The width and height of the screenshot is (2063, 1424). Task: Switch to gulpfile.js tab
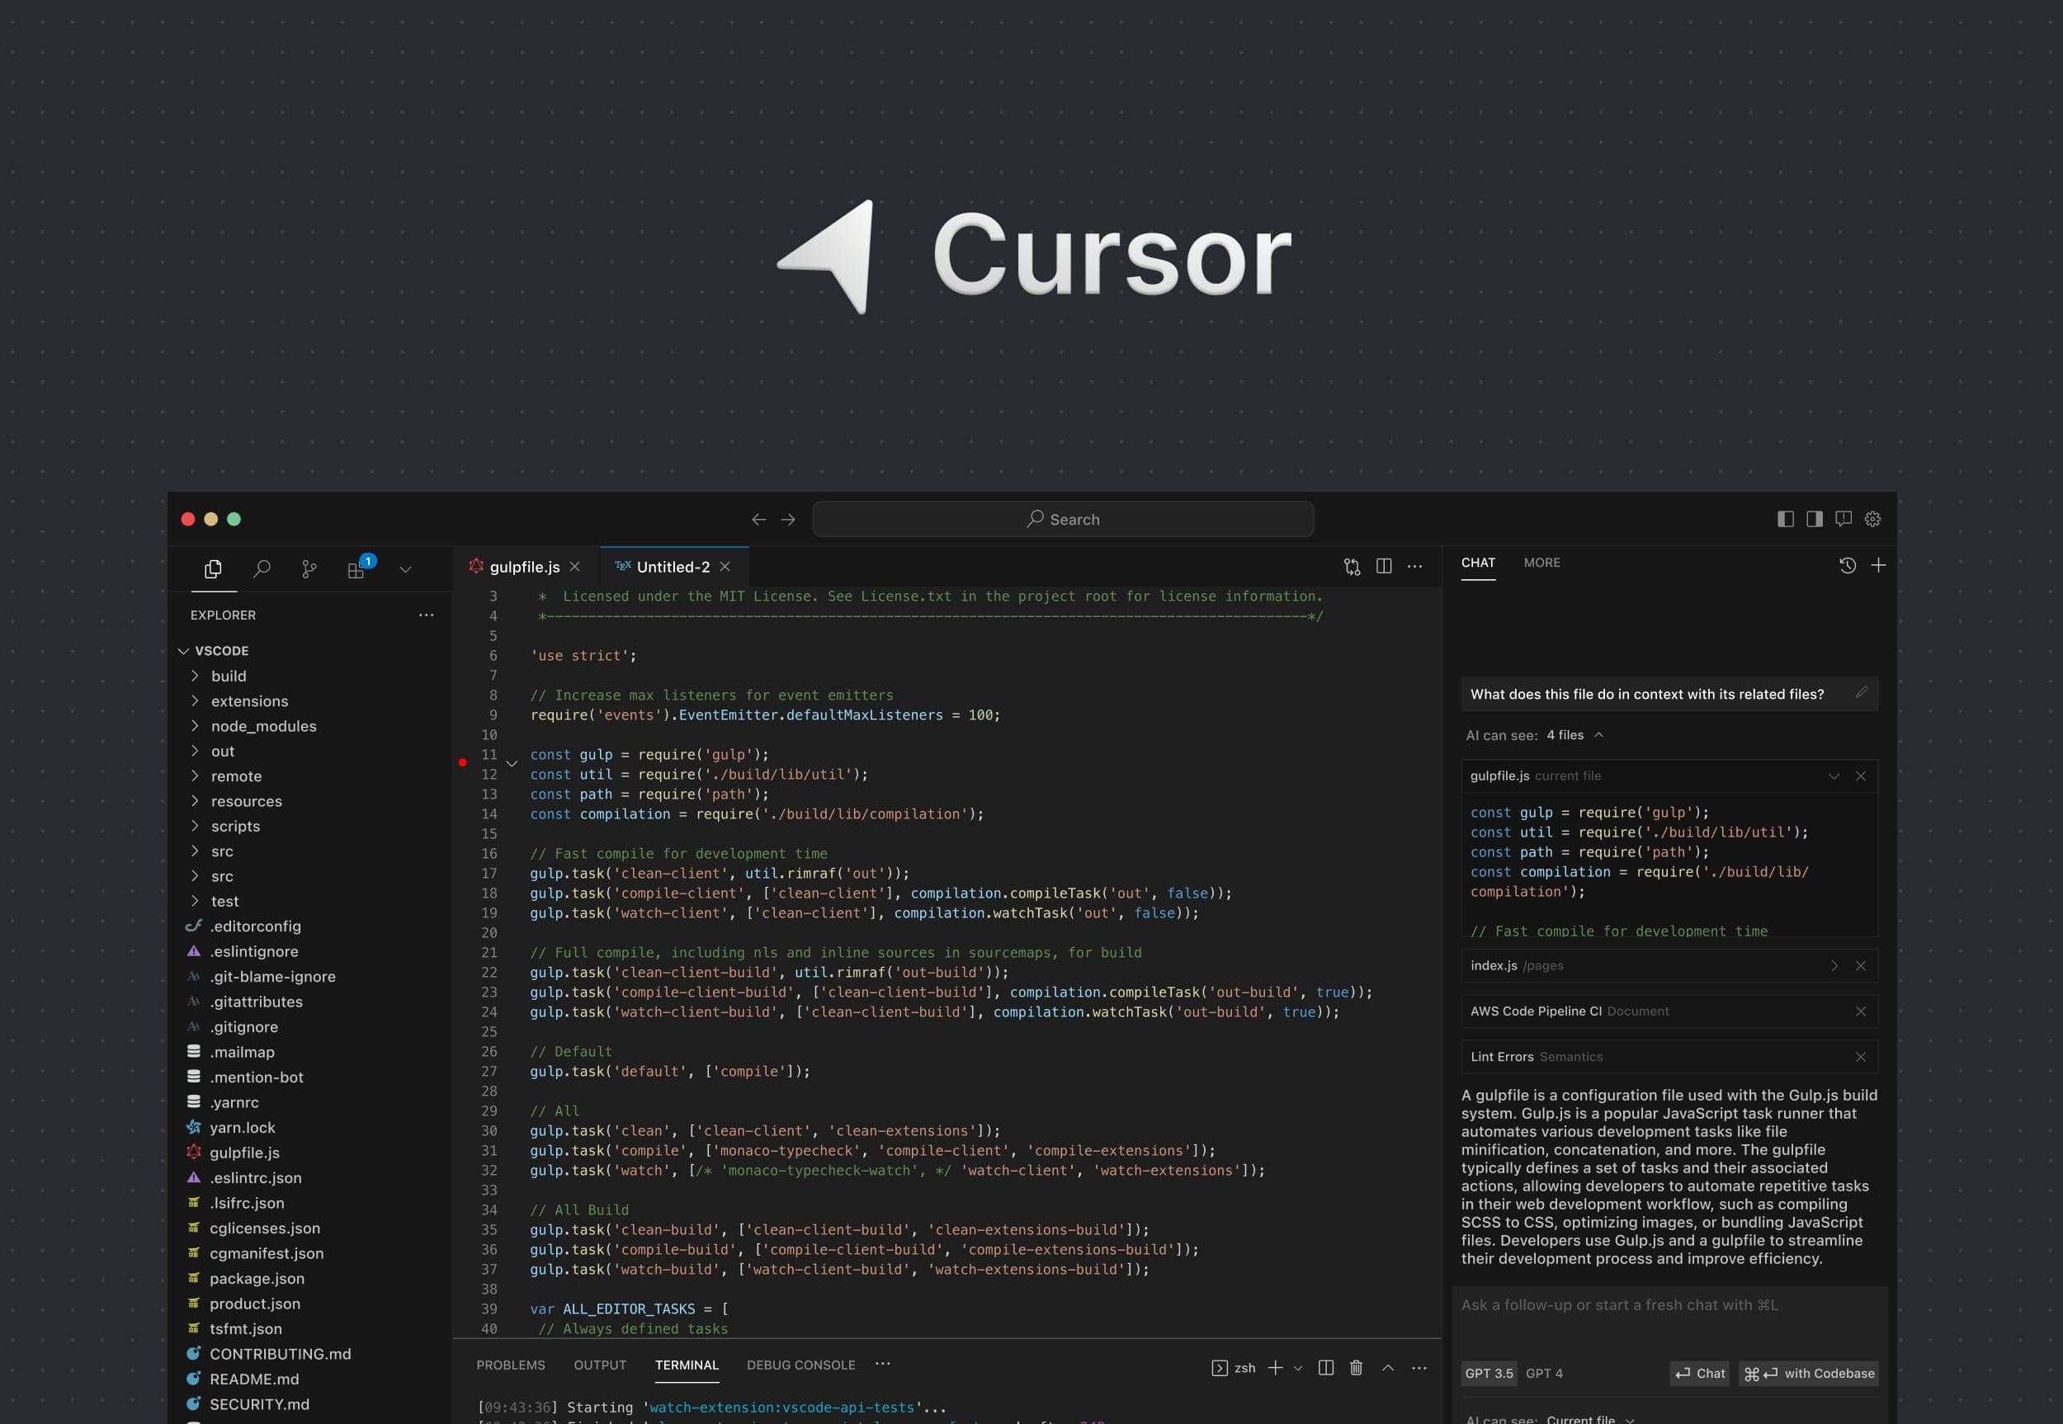coord(525,567)
